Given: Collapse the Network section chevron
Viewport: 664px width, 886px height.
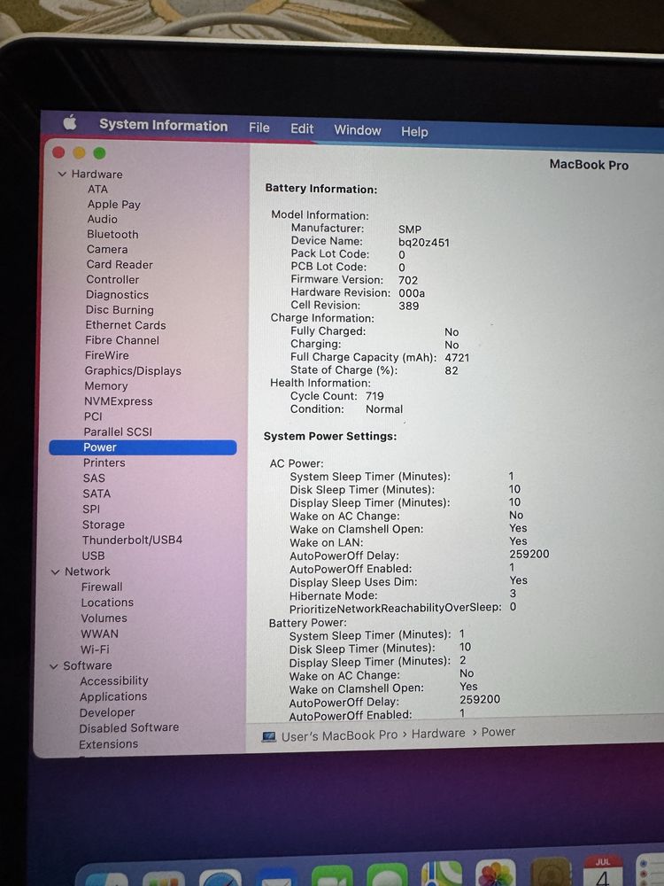Looking at the screenshot, I should coord(55,571).
